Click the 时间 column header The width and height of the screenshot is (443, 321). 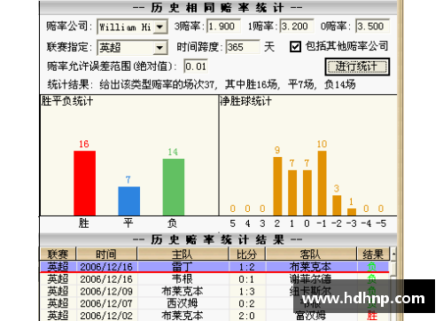coord(106,254)
